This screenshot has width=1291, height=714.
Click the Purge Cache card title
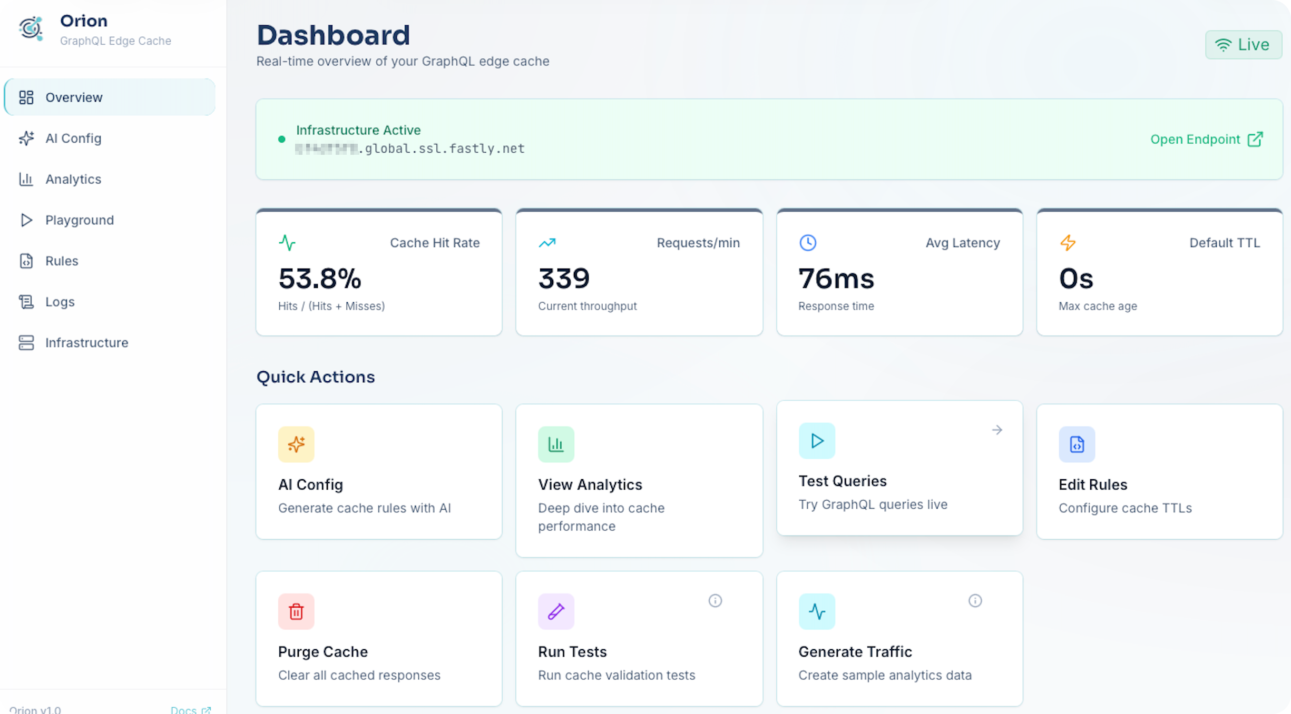coord(323,652)
